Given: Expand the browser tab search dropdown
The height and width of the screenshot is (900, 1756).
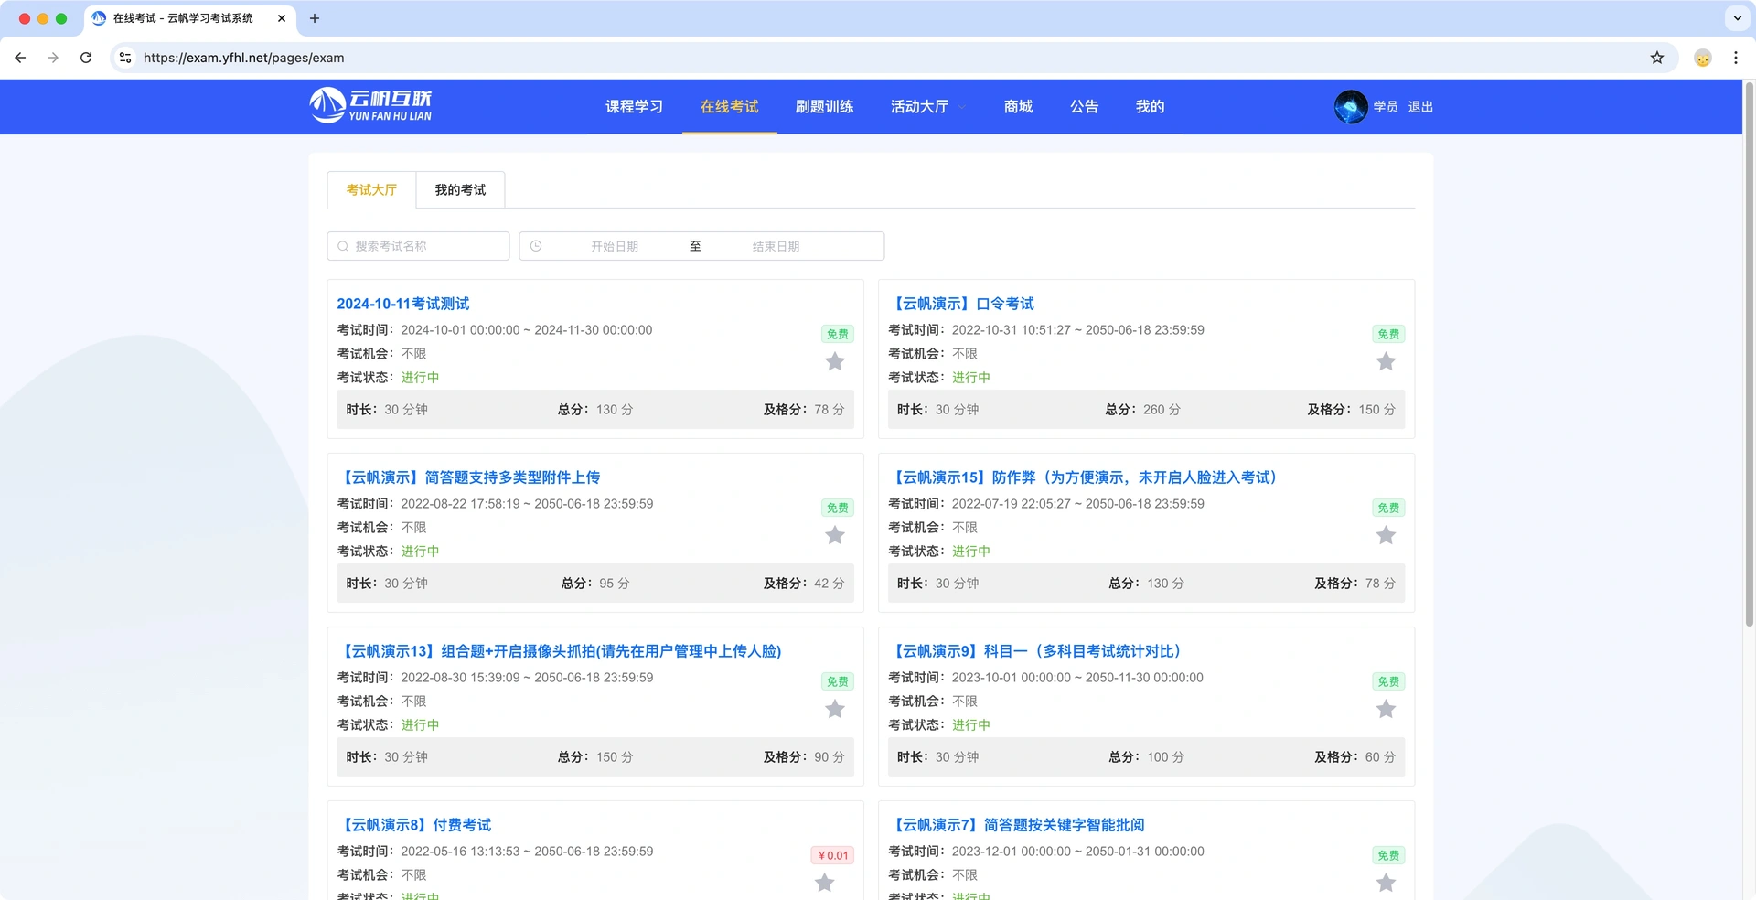Looking at the screenshot, I should [x=1738, y=18].
